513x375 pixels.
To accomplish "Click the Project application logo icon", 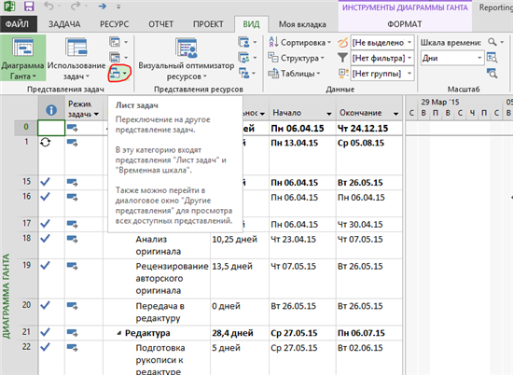I will (x=9, y=7).
